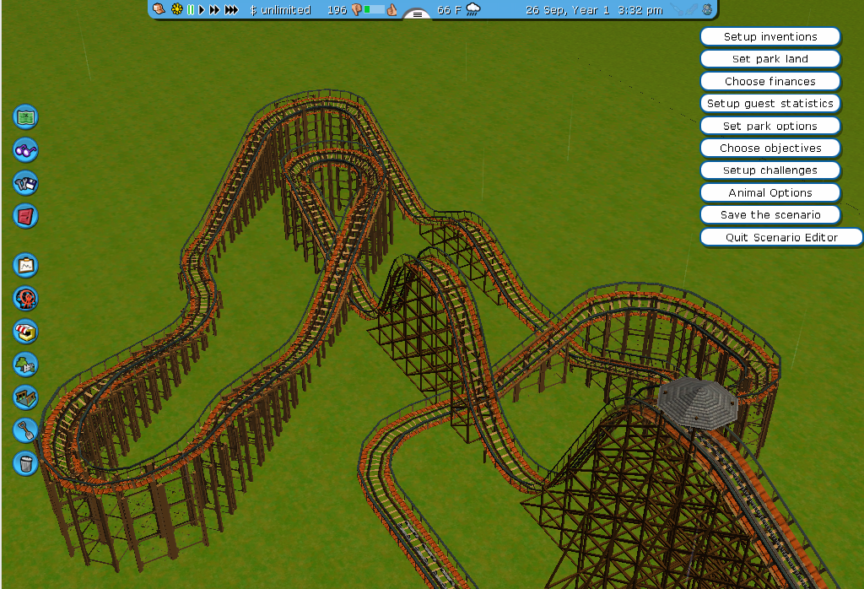864x589 pixels.
Task: Click the rainy weather cloud icon
Action: [473, 10]
